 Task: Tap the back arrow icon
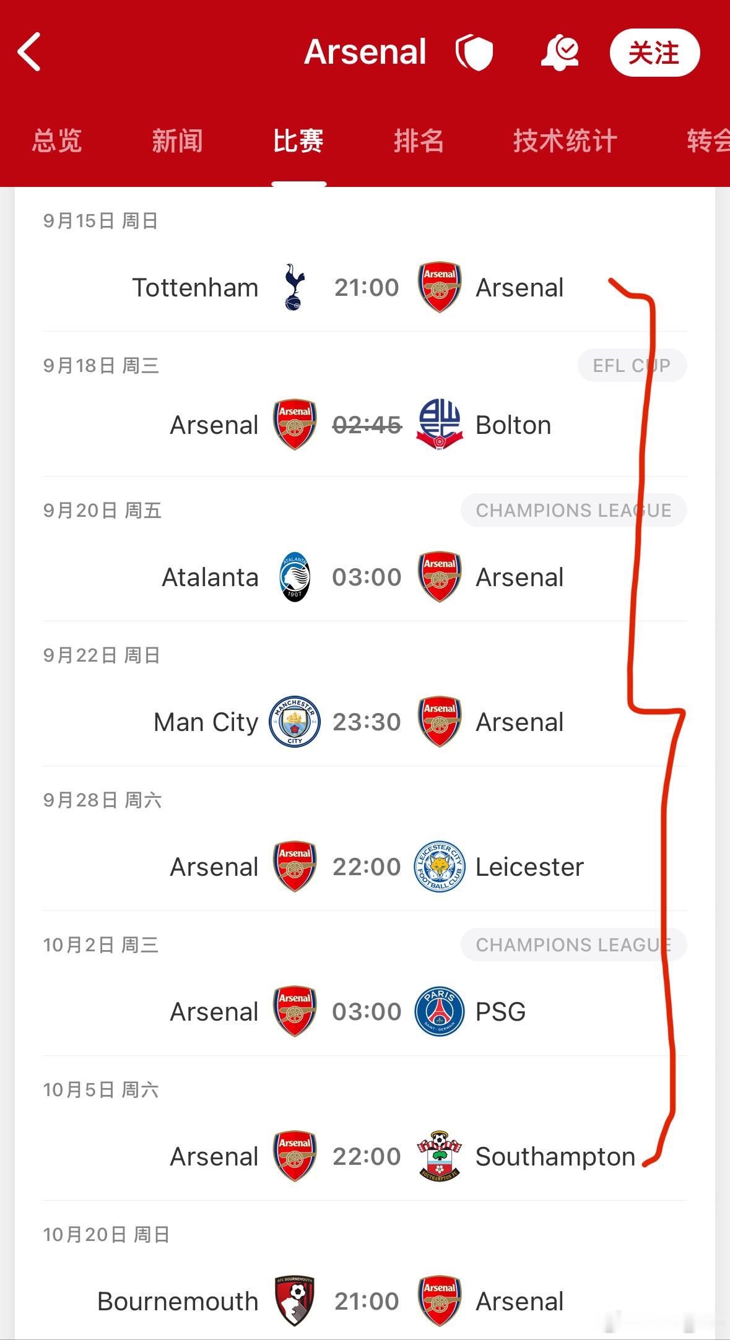29,52
